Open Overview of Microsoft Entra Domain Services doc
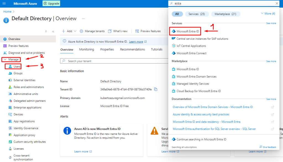 tap(213, 107)
